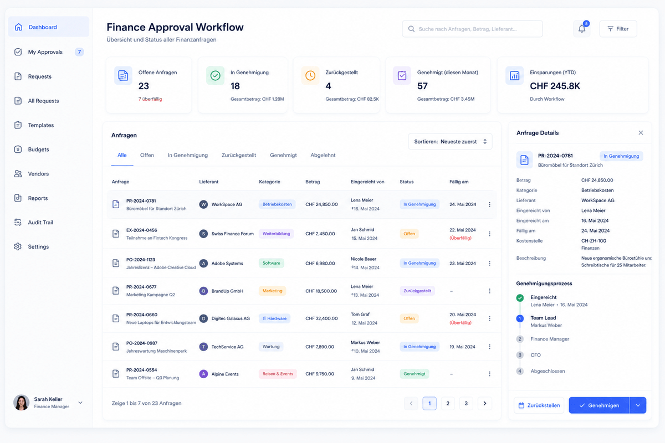Image resolution: width=665 pixels, height=443 pixels.
Task: Click the magnifier icon in search field
Action: pyautogui.click(x=411, y=29)
